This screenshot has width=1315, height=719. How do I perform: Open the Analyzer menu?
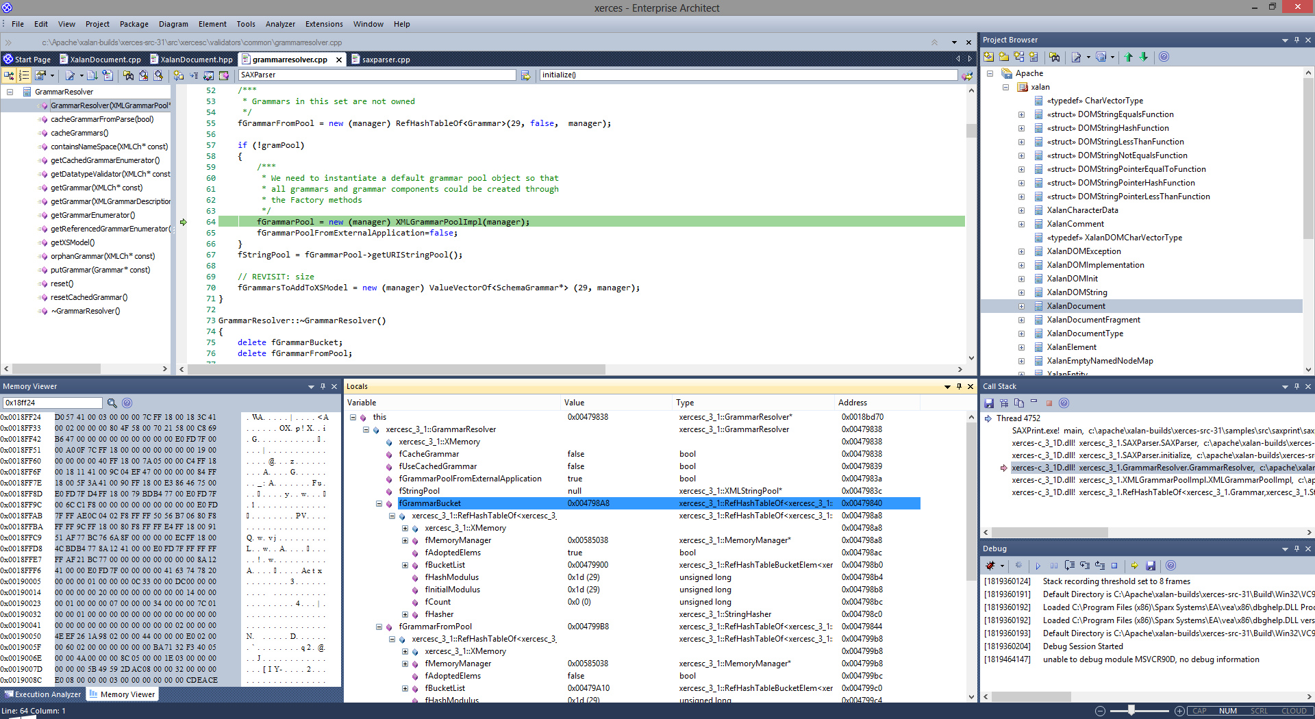tap(279, 24)
